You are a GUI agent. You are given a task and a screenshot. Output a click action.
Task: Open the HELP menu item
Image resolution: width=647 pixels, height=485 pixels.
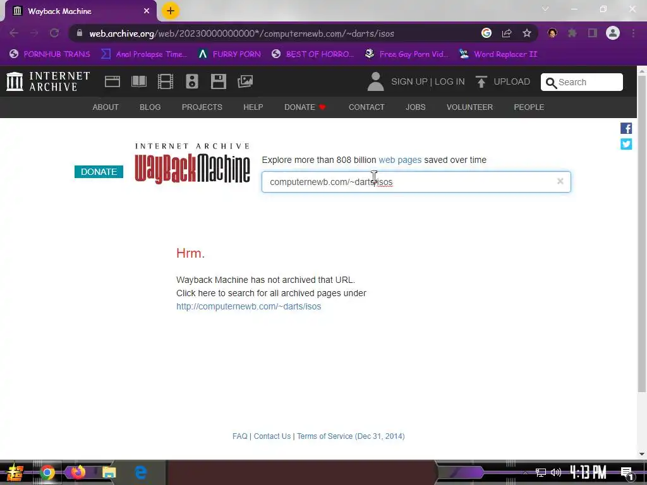coord(253,107)
